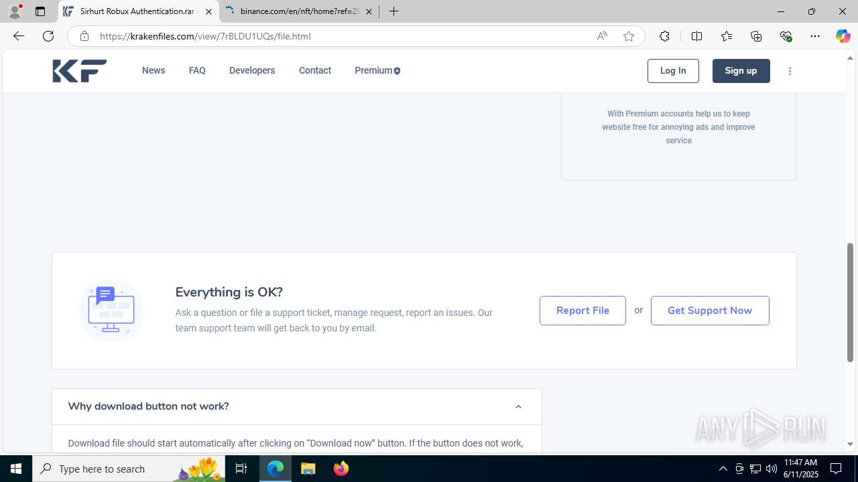The width and height of the screenshot is (858, 482).
Task: Open the network tray icon
Action: pos(755,469)
